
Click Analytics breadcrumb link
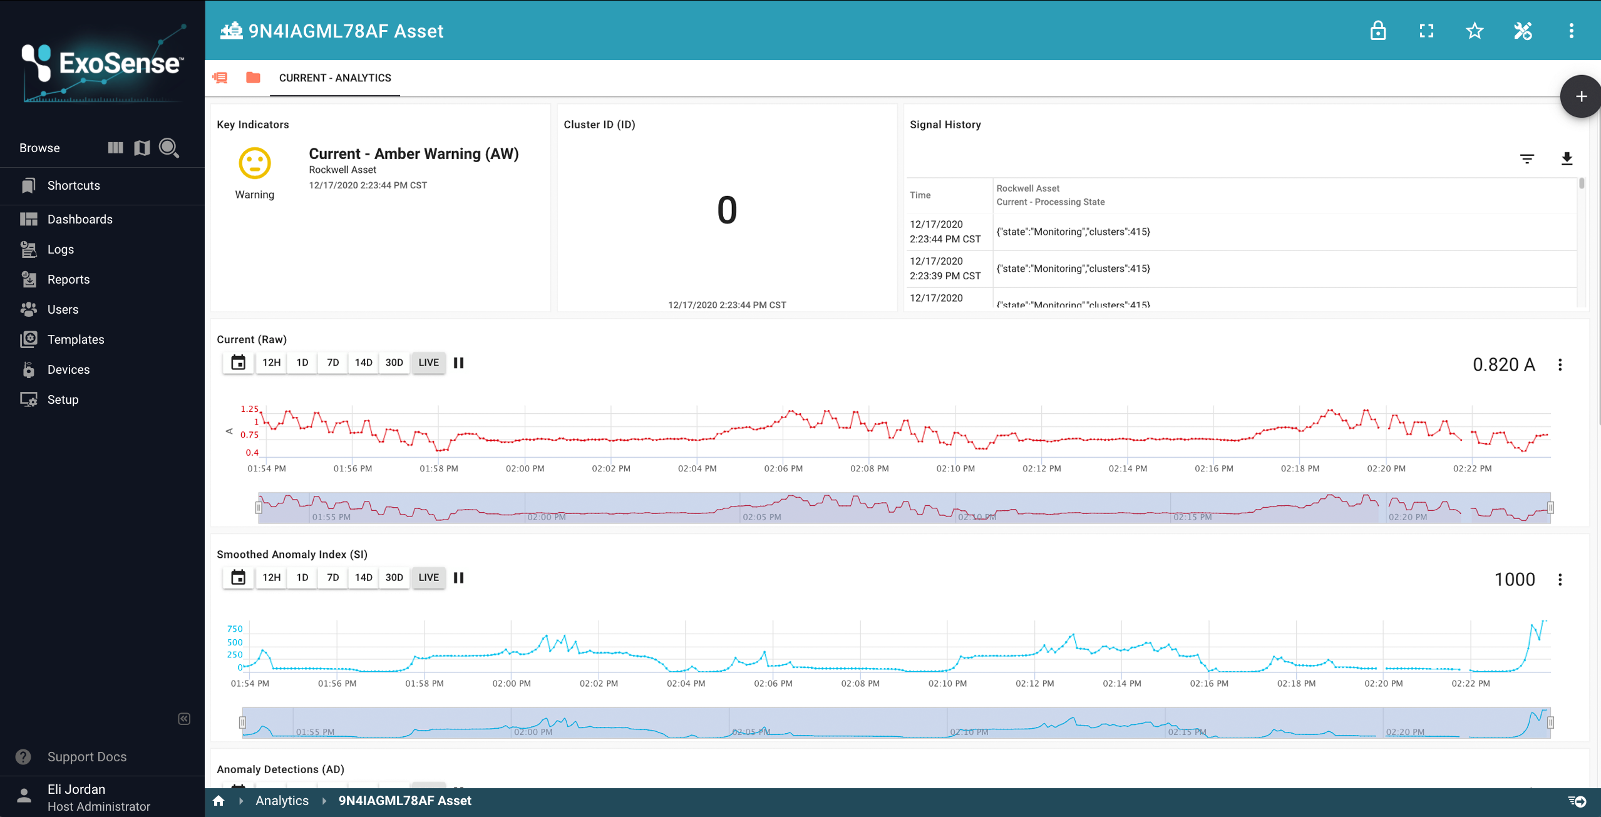[282, 801]
